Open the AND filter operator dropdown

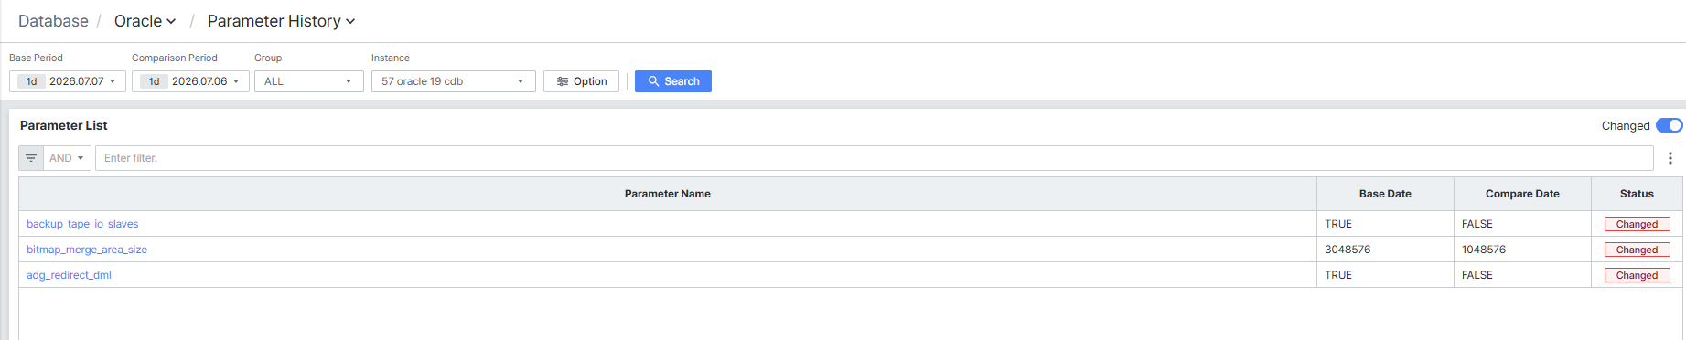click(x=67, y=158)
